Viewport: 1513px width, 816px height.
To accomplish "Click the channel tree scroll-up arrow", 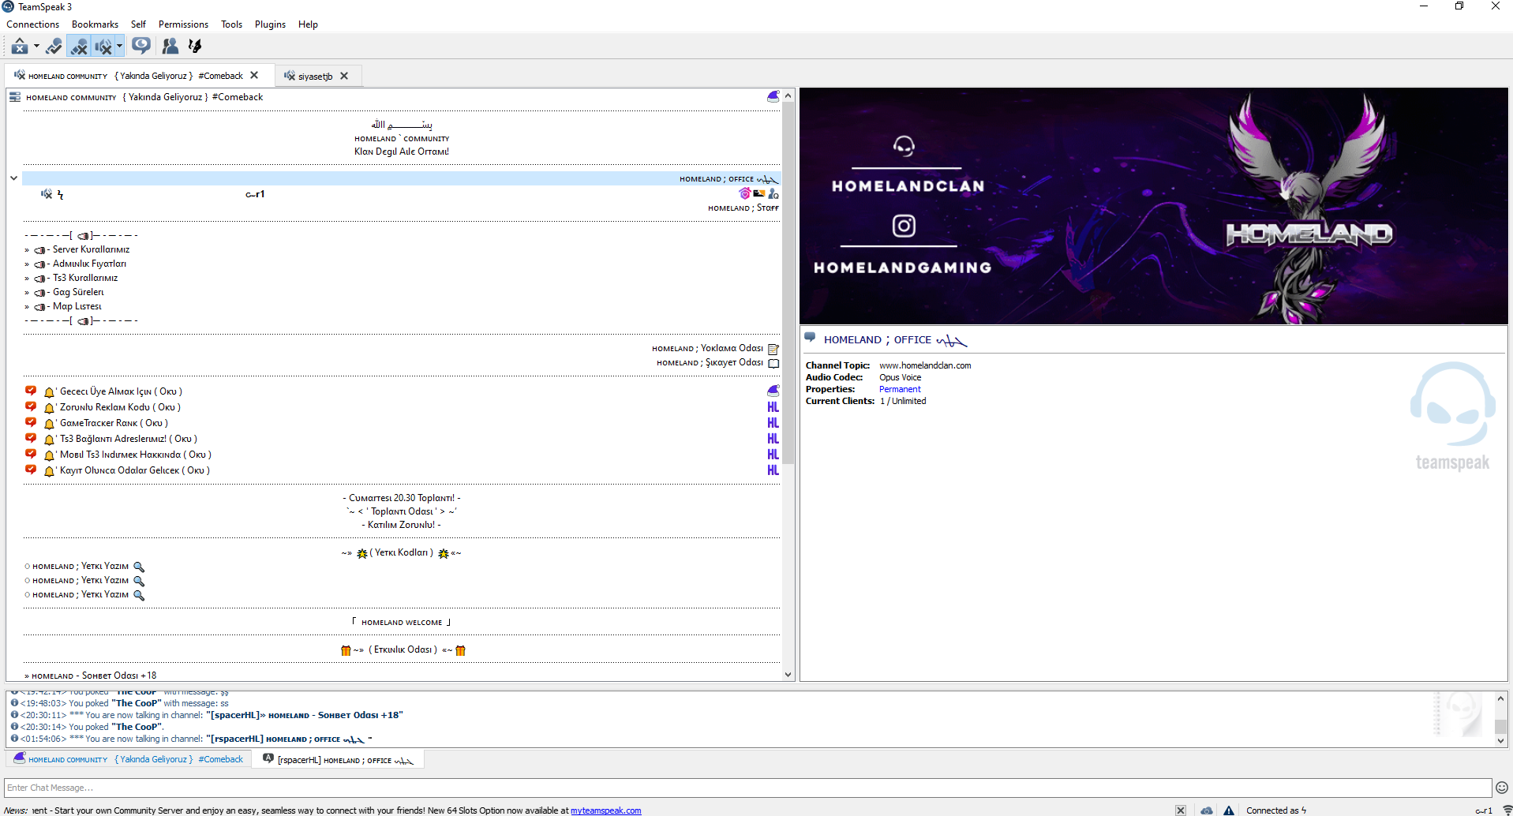I will point(788,95).
